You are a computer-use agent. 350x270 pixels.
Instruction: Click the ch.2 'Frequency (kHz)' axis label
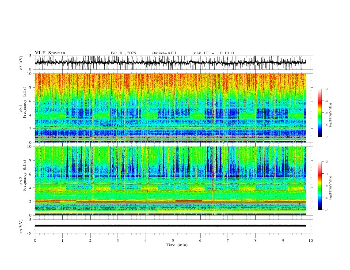coord(25,175)
